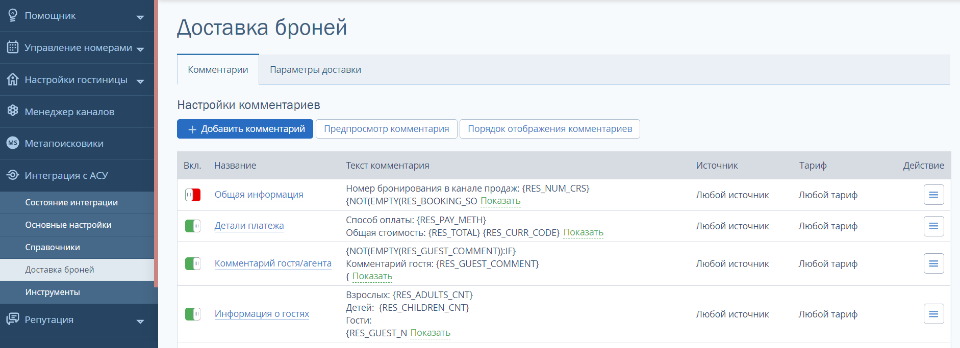Click the house icon for Настройки гостиницы
This screenshot has width=960, height=348.
click(13, 79)
